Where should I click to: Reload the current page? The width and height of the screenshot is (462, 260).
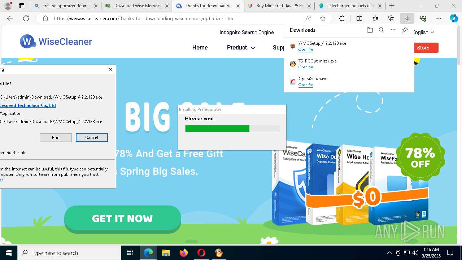click(26, 18)
